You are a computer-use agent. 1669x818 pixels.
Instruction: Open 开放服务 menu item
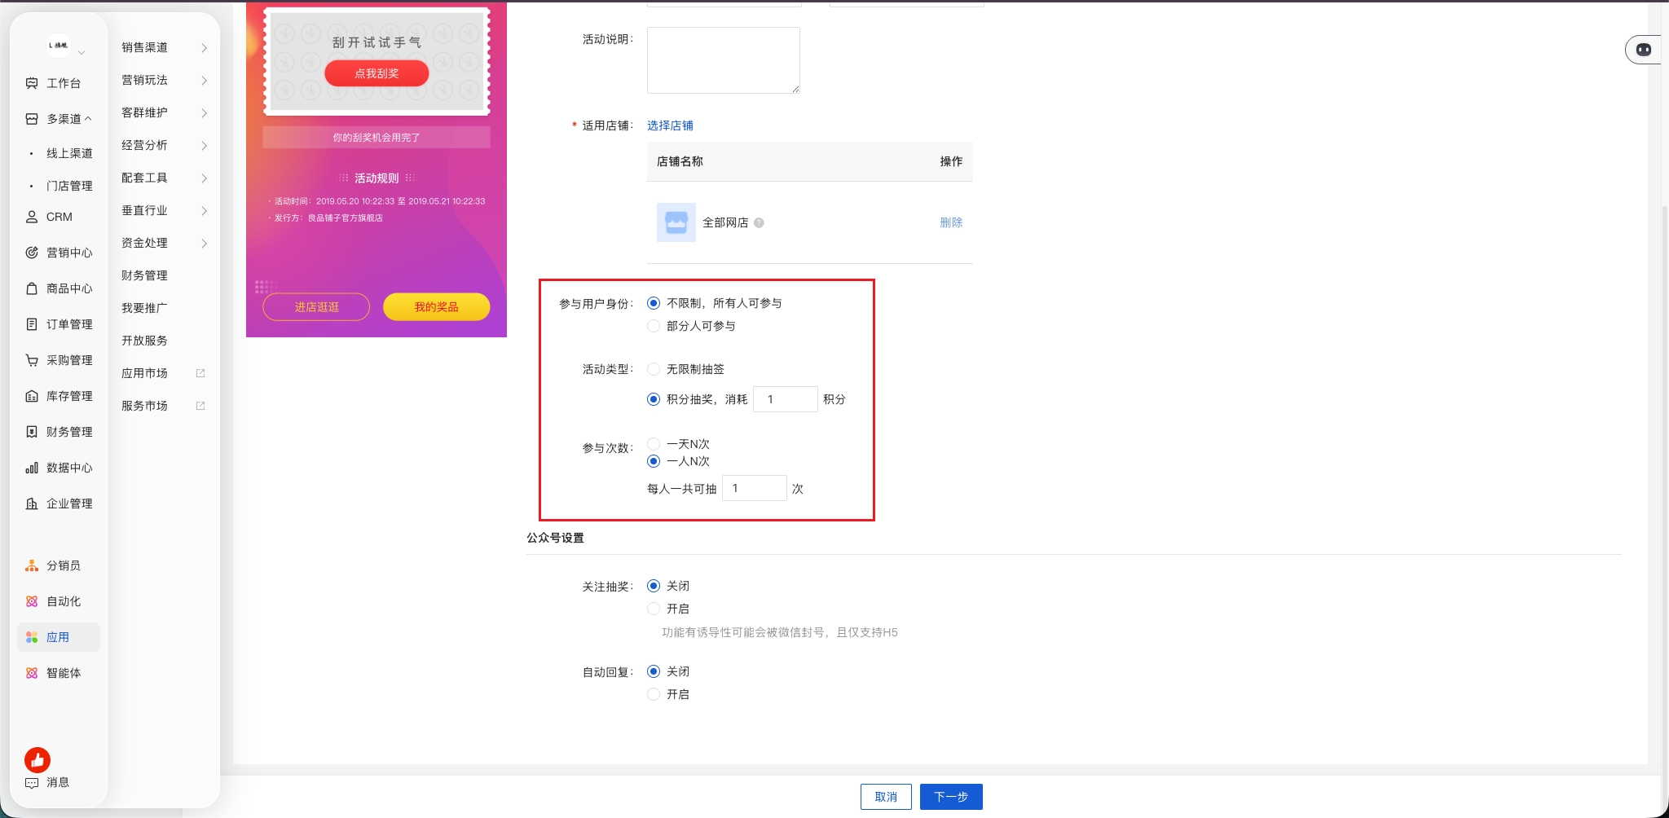(x=144, y=341)
